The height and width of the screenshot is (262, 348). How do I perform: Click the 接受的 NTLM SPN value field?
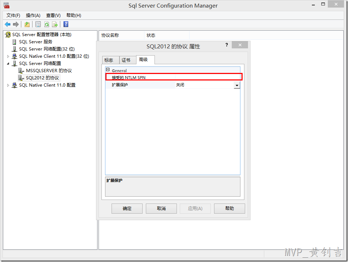[208, 77]
